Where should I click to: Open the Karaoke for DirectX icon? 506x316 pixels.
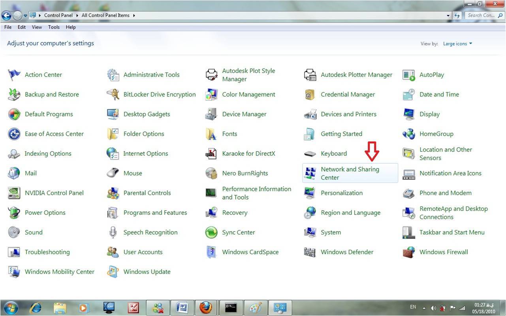212,153
